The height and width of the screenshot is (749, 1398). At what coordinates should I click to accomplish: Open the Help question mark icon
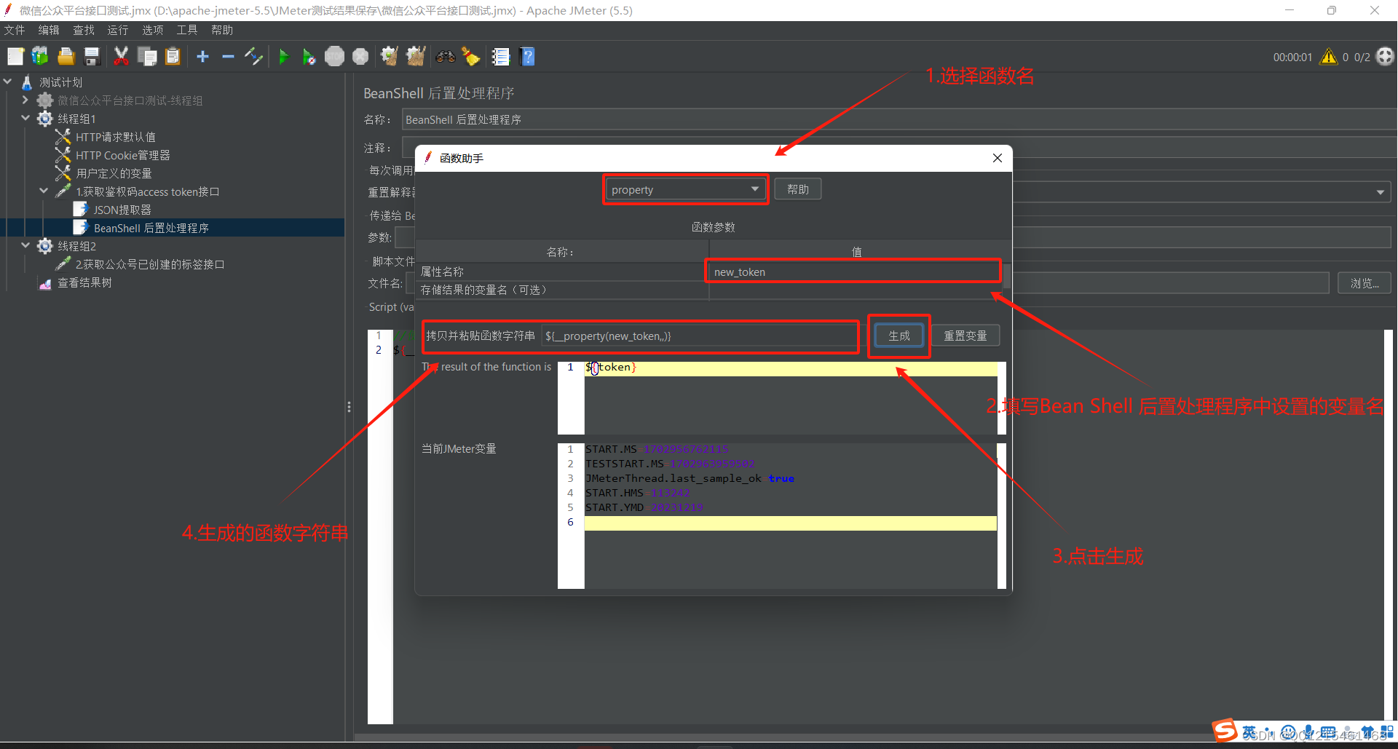(528, 56)
